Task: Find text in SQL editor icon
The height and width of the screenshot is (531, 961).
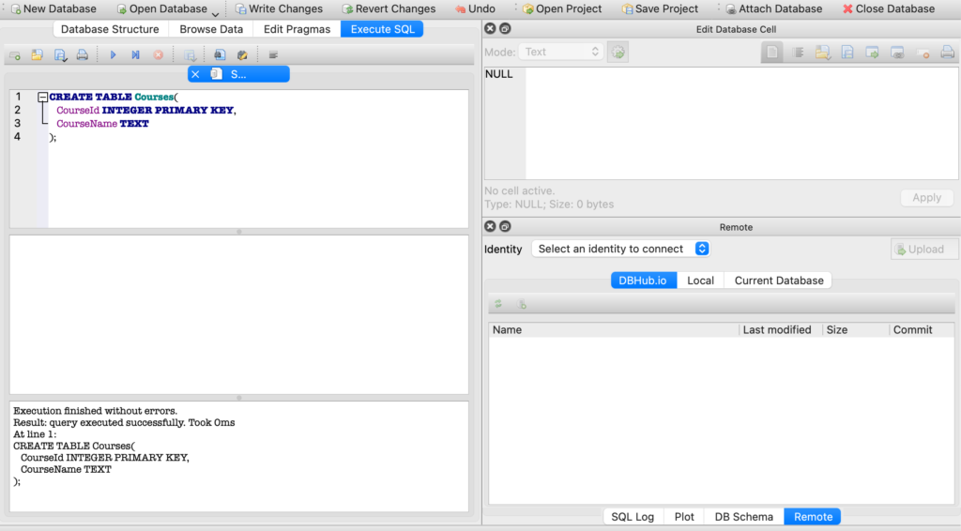Action: [220, 55]
